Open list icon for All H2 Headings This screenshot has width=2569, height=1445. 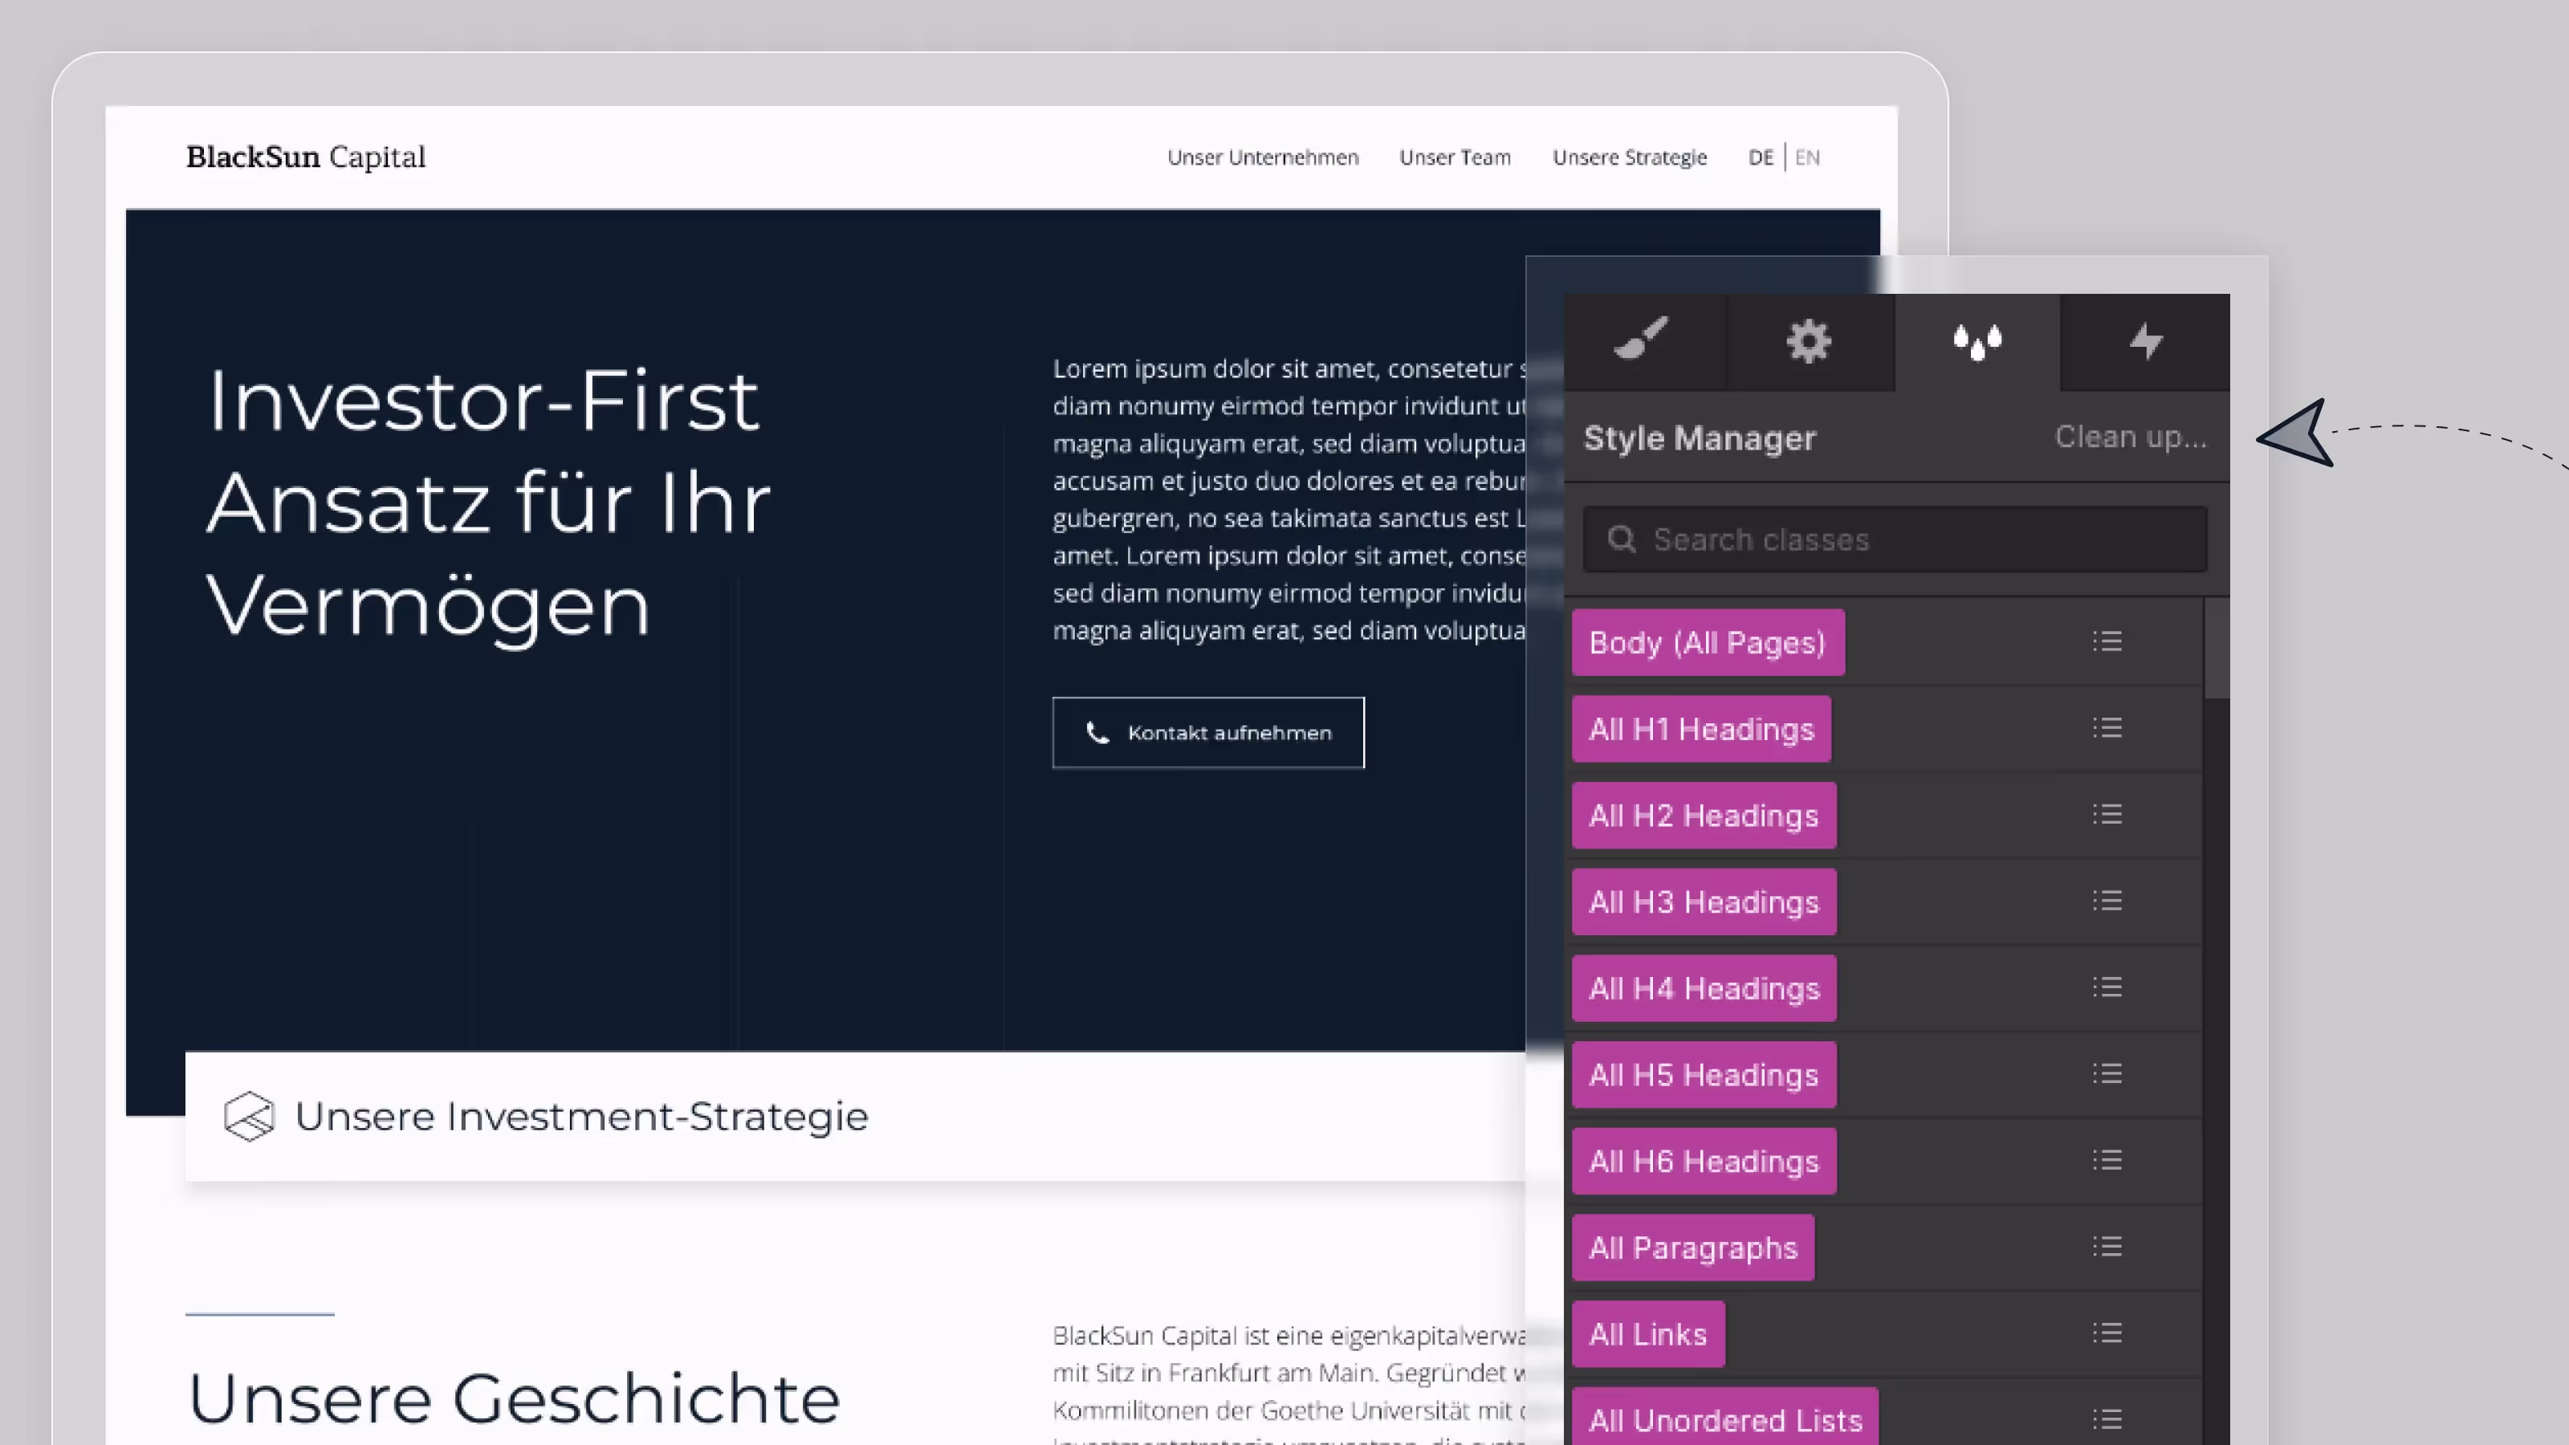(2107, 815)
